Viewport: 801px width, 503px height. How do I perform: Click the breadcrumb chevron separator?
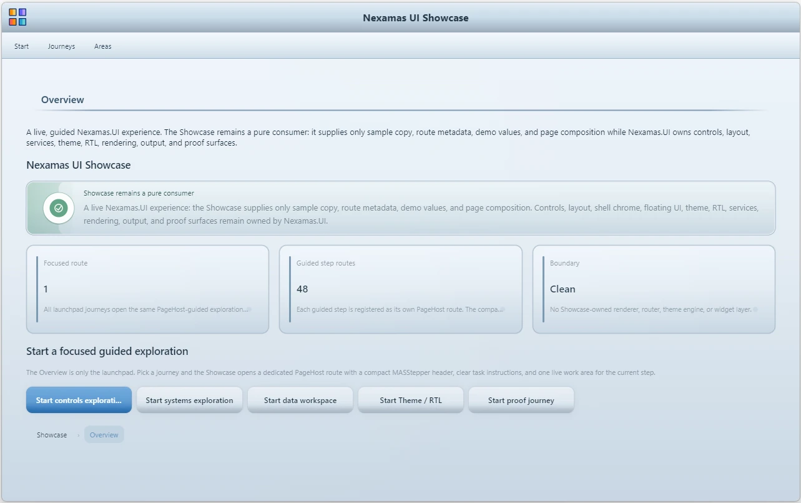(x=78, y=435)
